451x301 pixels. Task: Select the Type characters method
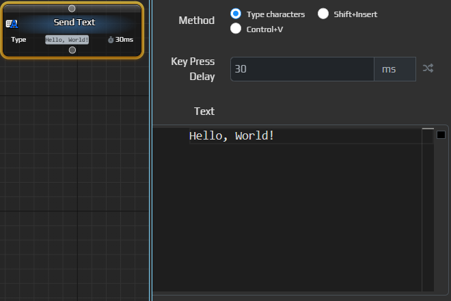point(236,14)
